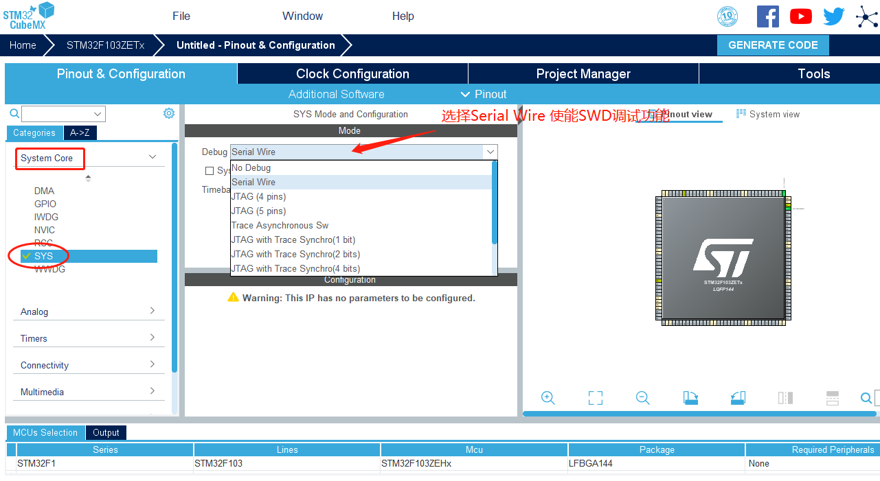The height and width of the screenshot is (481, 880).
Task: Expand the Timers category
Action: coord(153,338)
